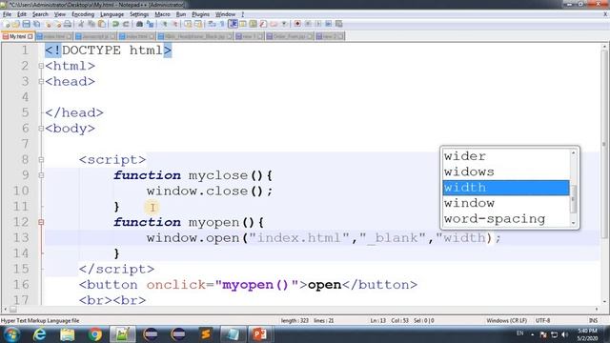The width and height of the screenshot is (610, 343).
Task: Open PowerPoint from the taskbar
Action: (259, 334)
